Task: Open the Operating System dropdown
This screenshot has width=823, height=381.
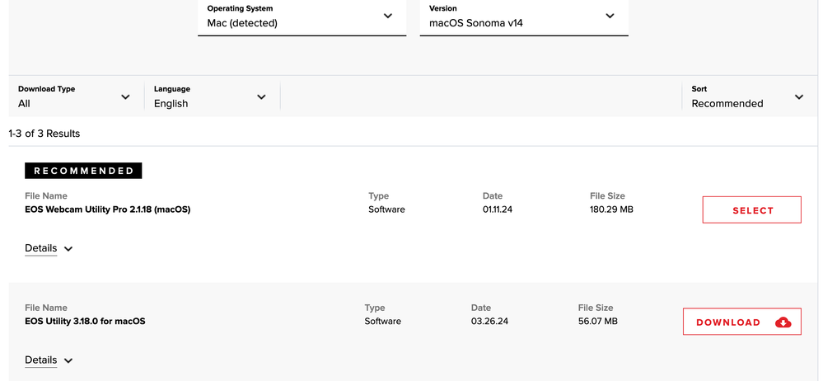Action: (302, 17)
